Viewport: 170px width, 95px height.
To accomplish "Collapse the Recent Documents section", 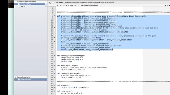I will click(16, 77).
